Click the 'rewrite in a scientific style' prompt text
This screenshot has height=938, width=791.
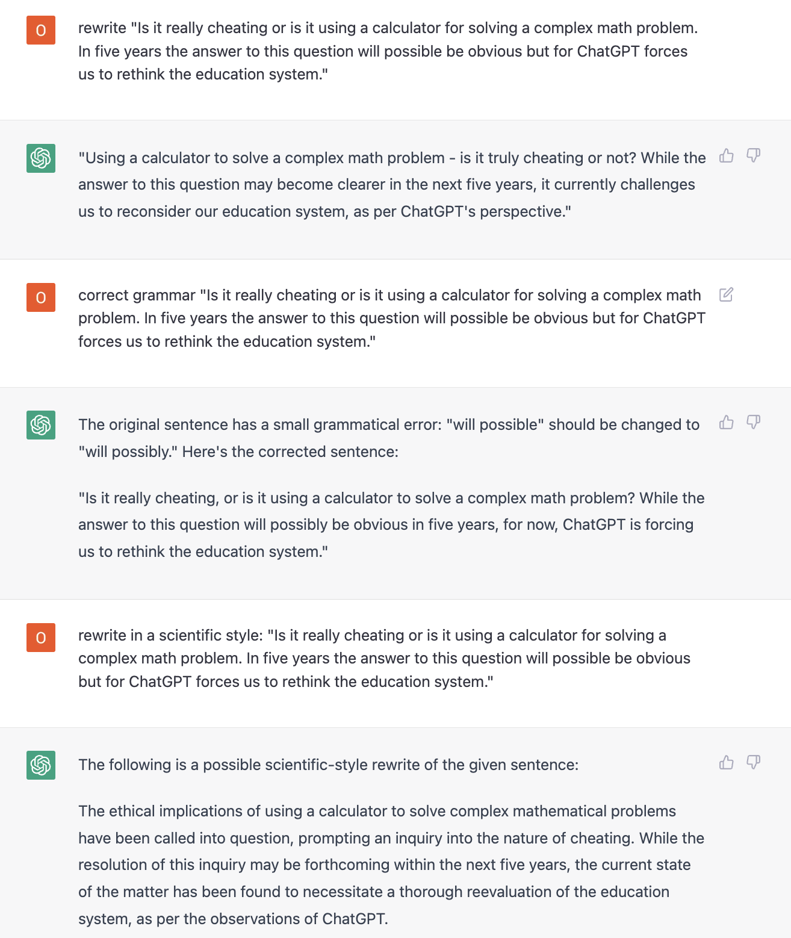pos(384,659)
